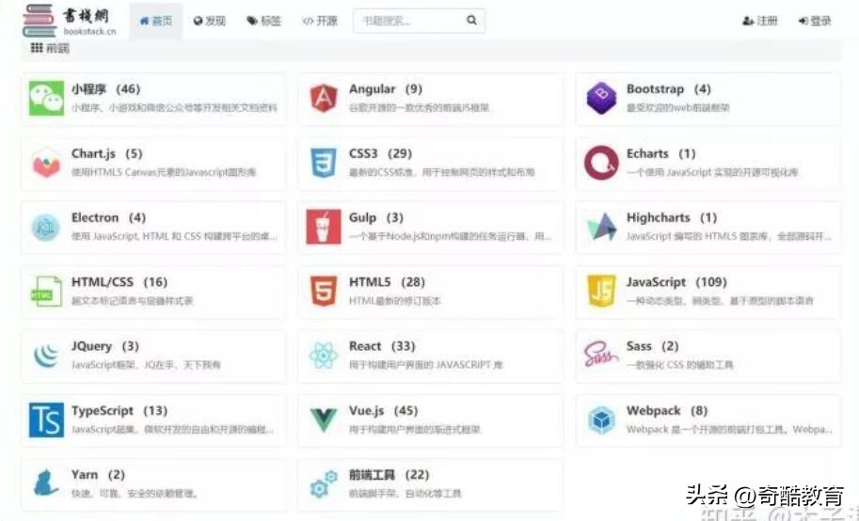Viewport: 859px width, 521px height.
Task: Open the Angular (9) category title
Action: 385,88
